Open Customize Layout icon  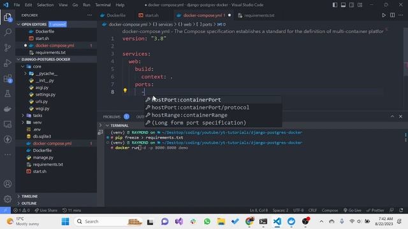(x=360, y=5)
